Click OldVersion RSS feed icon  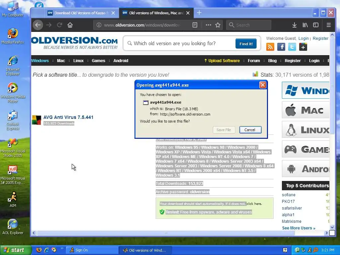(x=270, y=47)
